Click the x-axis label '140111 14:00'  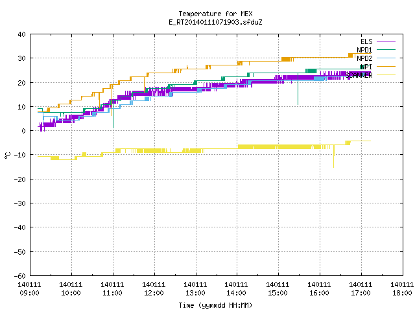point(236,289)
